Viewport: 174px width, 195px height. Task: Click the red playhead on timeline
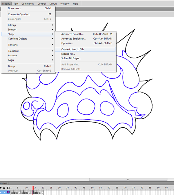point(32,188)
